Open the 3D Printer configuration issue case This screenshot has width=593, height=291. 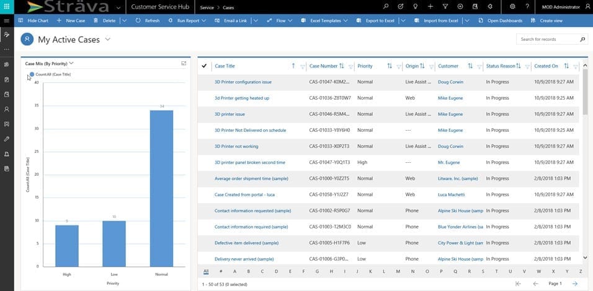click(x=243, y=82)
